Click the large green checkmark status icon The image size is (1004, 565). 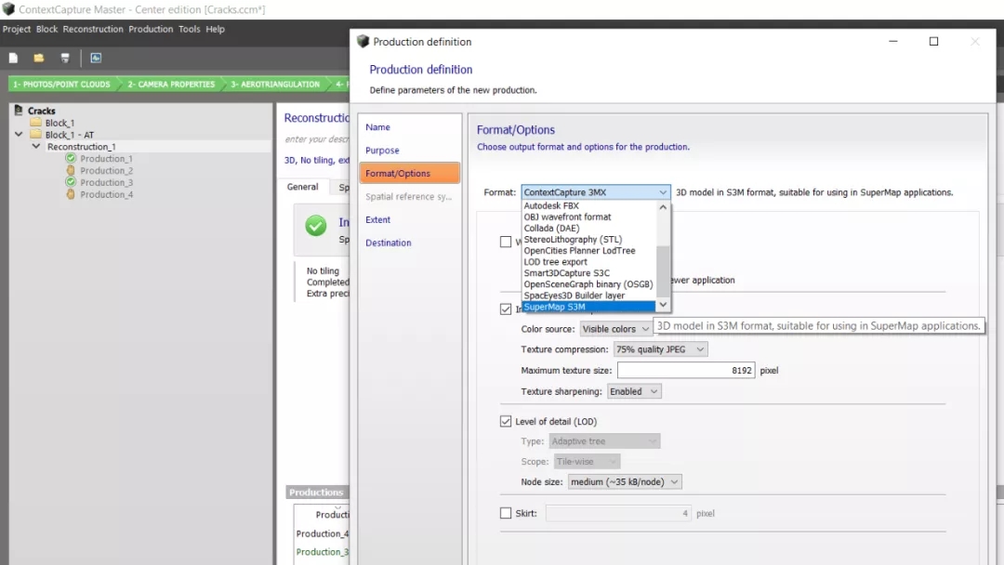click(316, 225)
